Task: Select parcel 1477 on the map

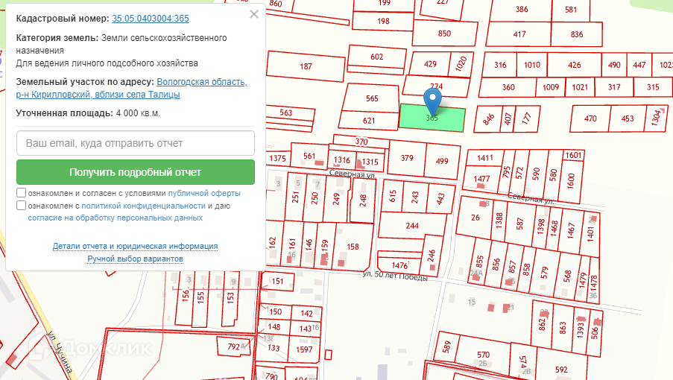Action: click(481, 178)
